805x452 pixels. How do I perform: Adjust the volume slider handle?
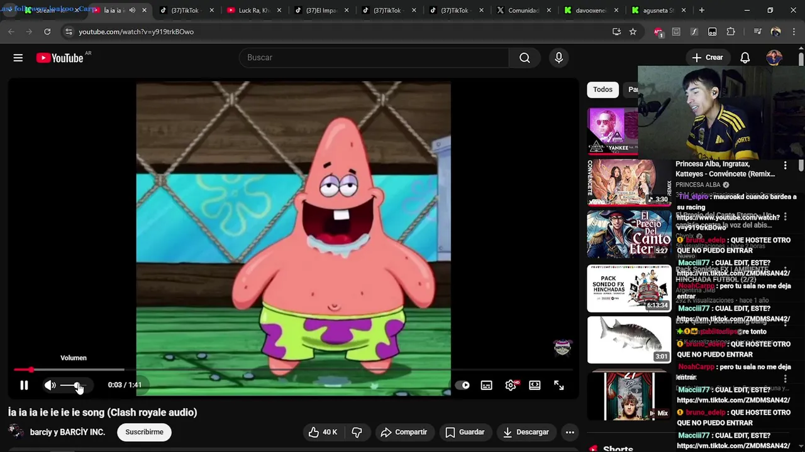point(77,385)
